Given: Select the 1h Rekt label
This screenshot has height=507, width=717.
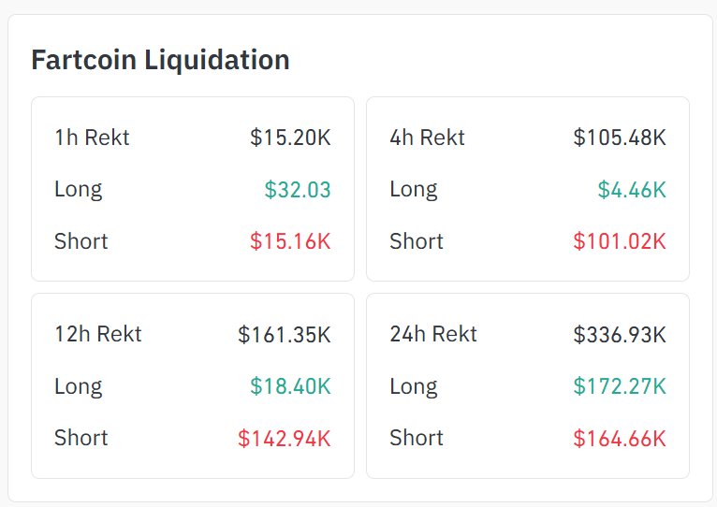Looking at the screenshot, I should (92, 138).
